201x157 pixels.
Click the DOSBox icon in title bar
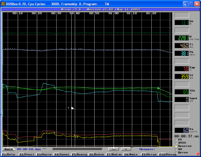3,4
